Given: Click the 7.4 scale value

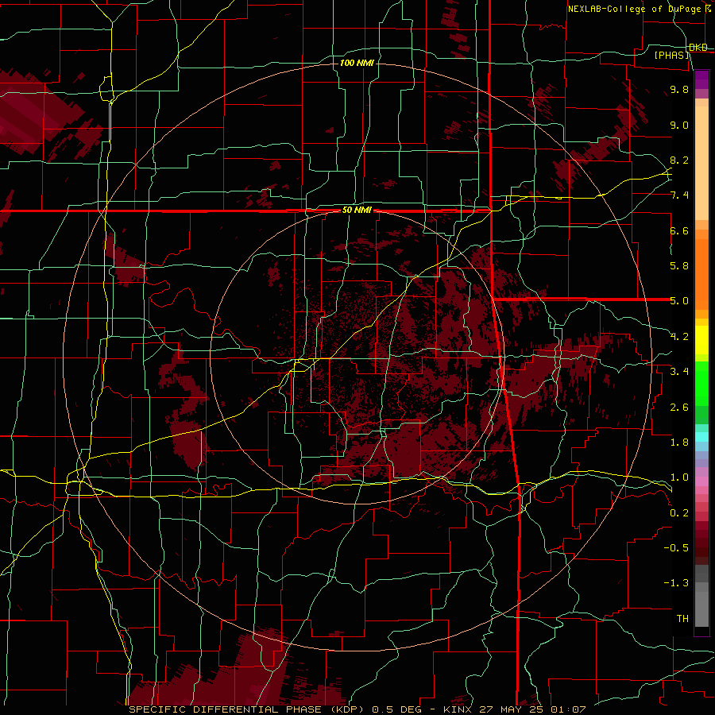Looking at the screenshot, I should coord(679,195).
